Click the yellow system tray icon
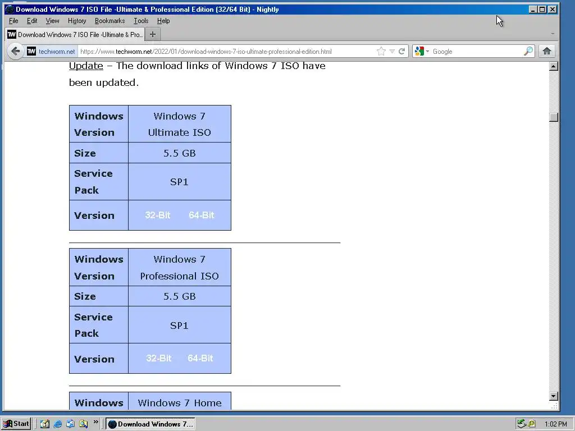This screenshot has height=431, width=575. [x=532, y=424]
